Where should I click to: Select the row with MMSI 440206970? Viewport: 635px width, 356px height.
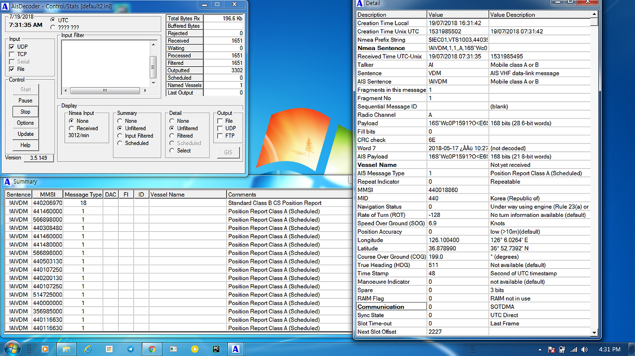pyautogui.click(x=179, y=203)
